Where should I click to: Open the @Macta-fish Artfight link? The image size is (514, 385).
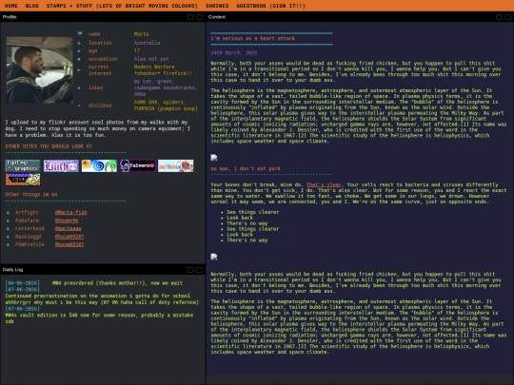[x=70, y=213]
